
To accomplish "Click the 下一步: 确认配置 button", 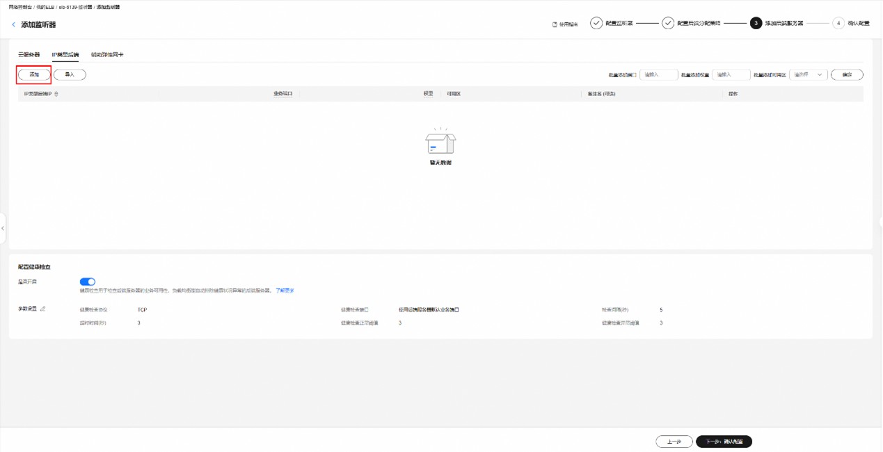I will click(724, 442).
